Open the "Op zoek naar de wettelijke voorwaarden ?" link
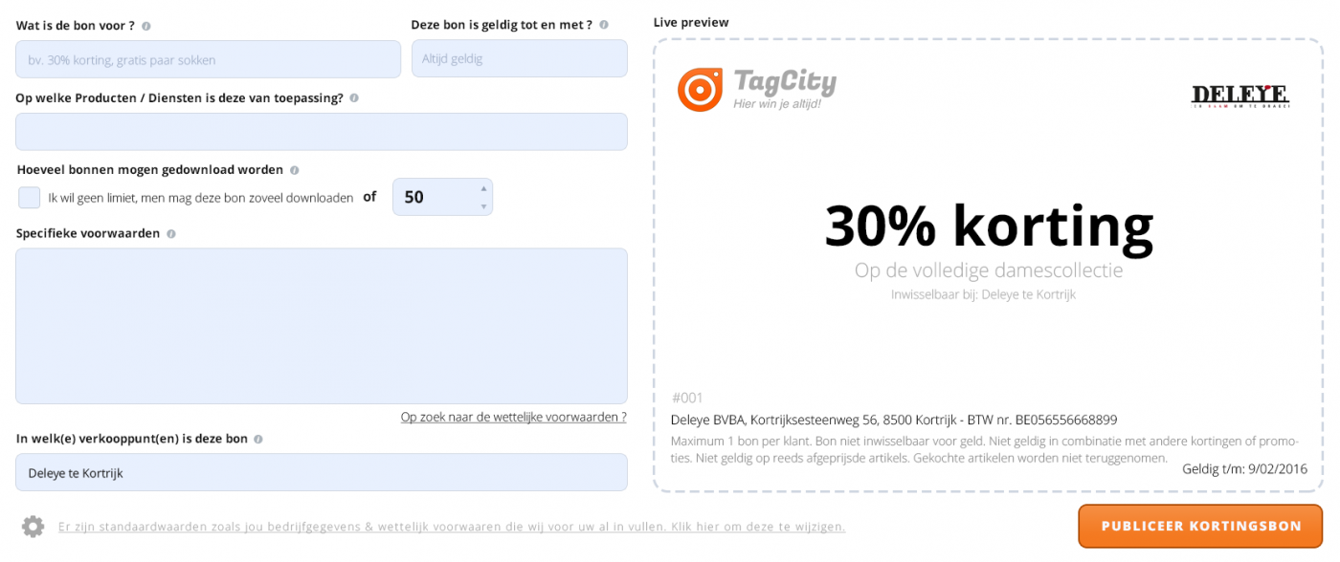 (513, 417)
